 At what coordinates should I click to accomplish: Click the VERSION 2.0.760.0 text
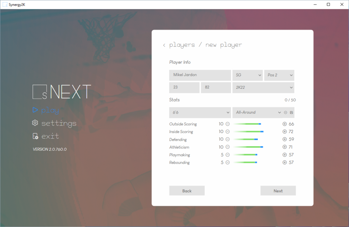click(x=50, y=149)
